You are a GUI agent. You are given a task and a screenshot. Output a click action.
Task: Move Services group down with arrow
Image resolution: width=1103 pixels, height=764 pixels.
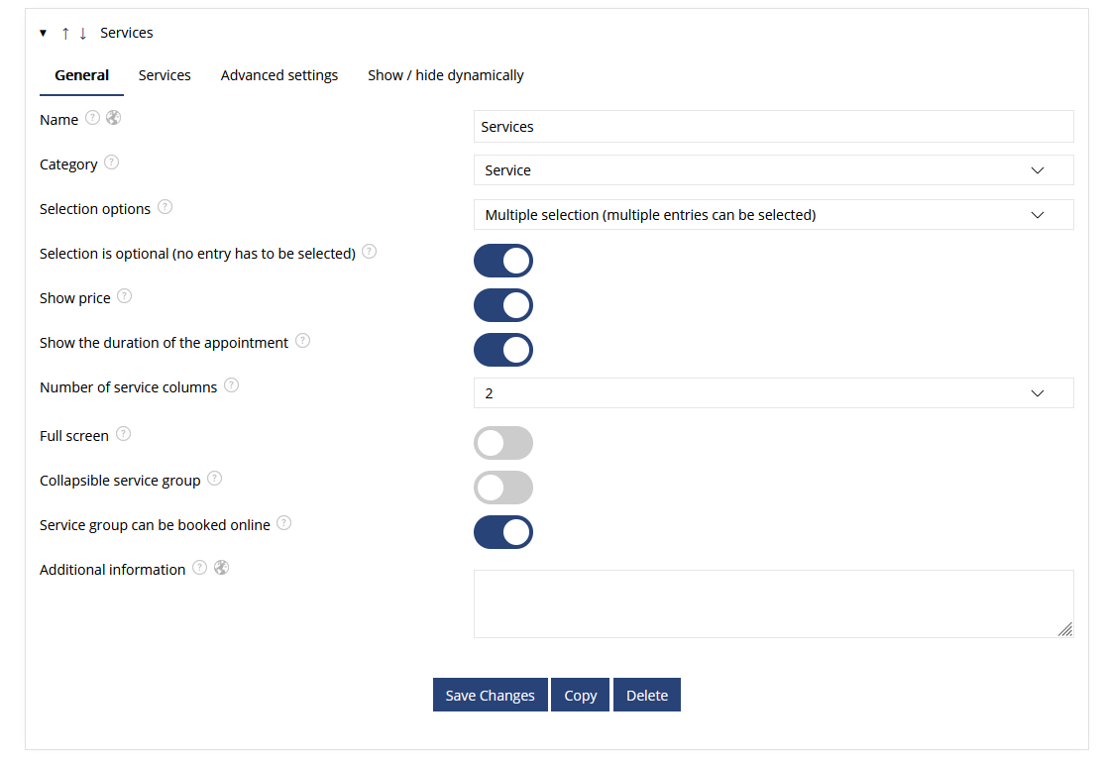(x=83, y=33)
